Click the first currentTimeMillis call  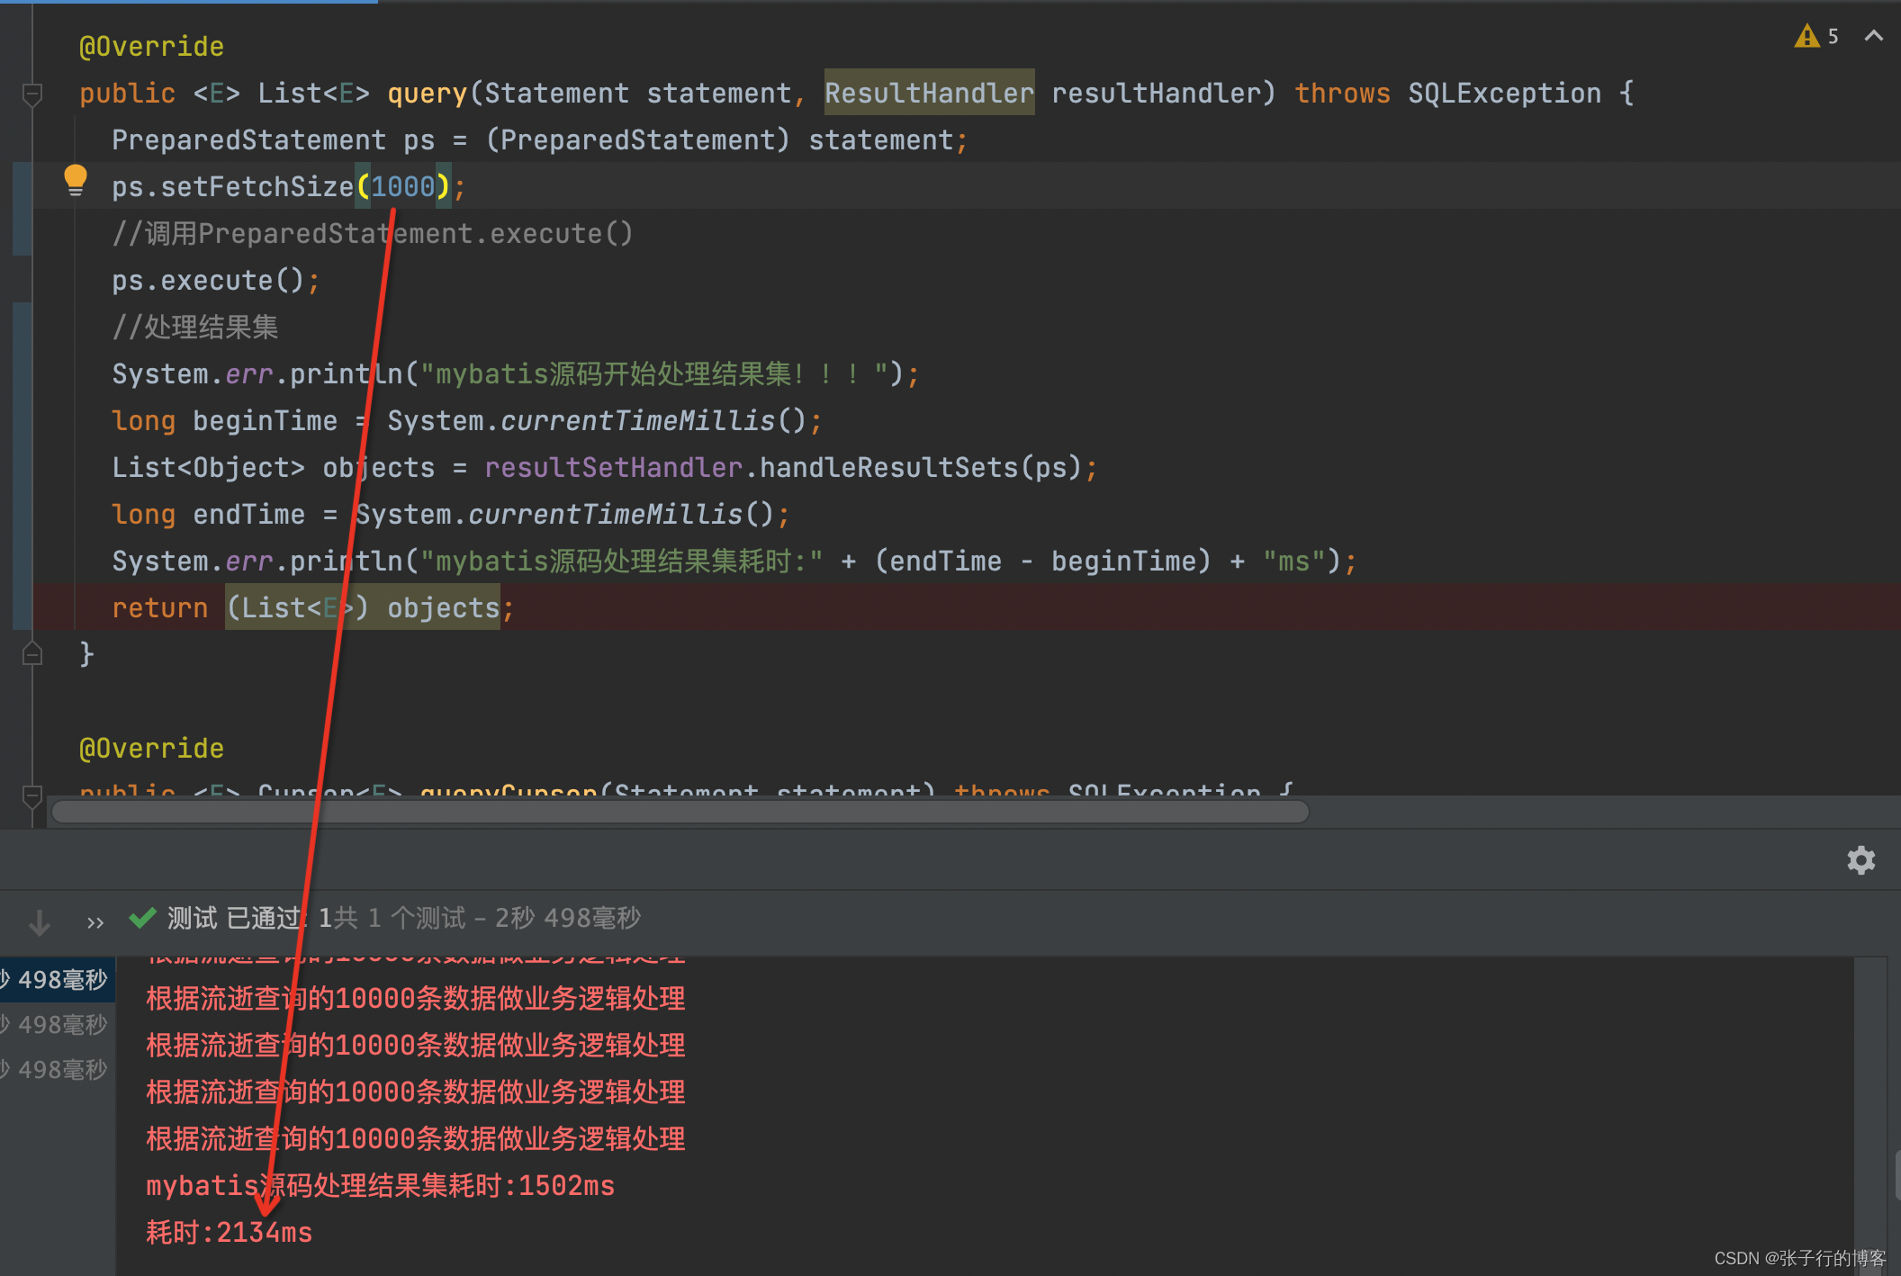(x=637, y=420)
